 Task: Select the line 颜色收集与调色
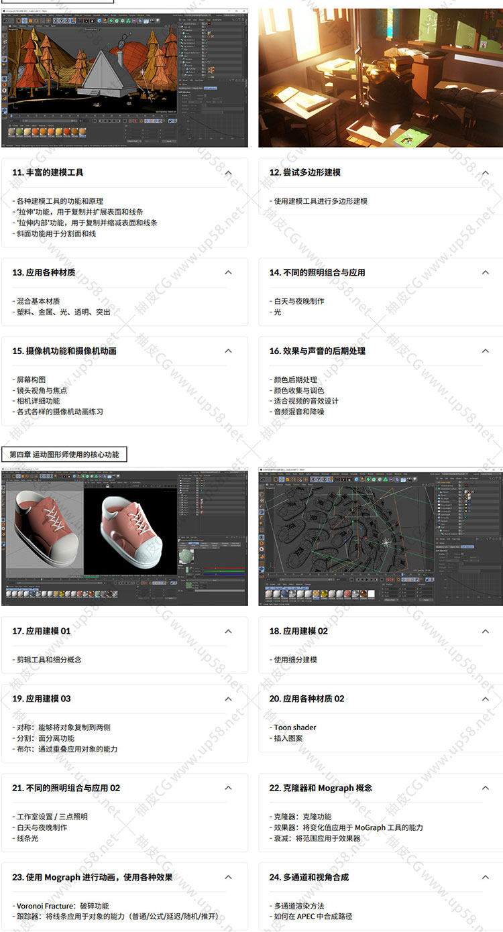(x=297, y=390)
